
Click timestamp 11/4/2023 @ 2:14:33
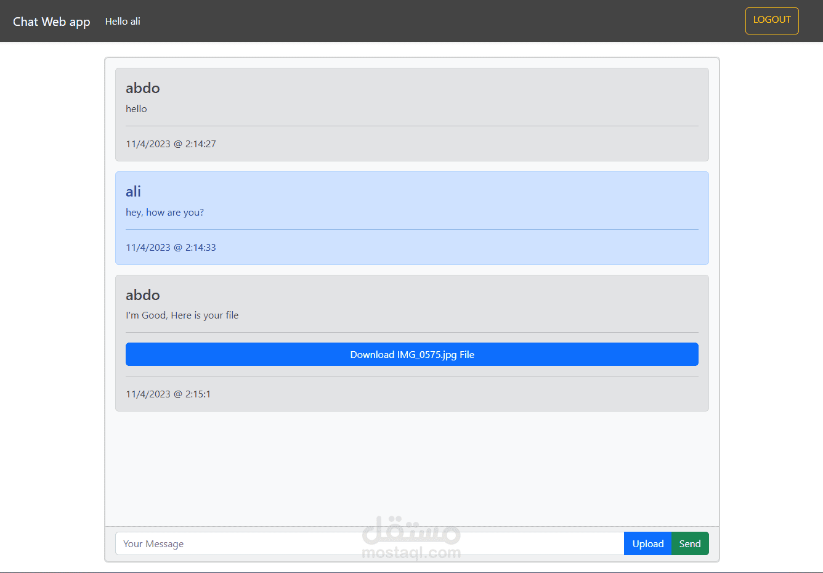(171, 247)
